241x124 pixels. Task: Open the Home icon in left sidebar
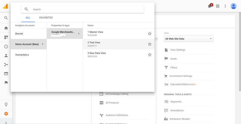coord(6,28)
